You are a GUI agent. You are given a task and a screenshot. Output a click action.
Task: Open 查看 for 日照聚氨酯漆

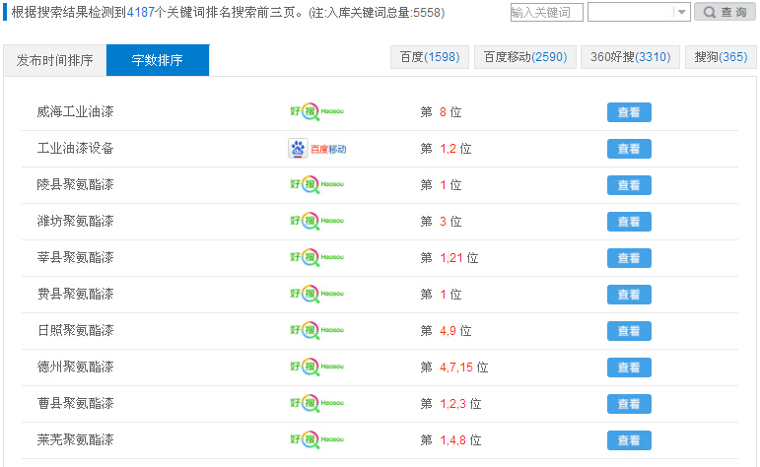click(x=629, y=331)
